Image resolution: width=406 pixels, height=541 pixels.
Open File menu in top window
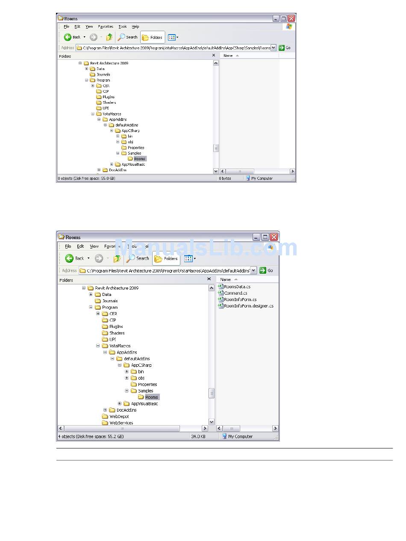coord(67,26)
